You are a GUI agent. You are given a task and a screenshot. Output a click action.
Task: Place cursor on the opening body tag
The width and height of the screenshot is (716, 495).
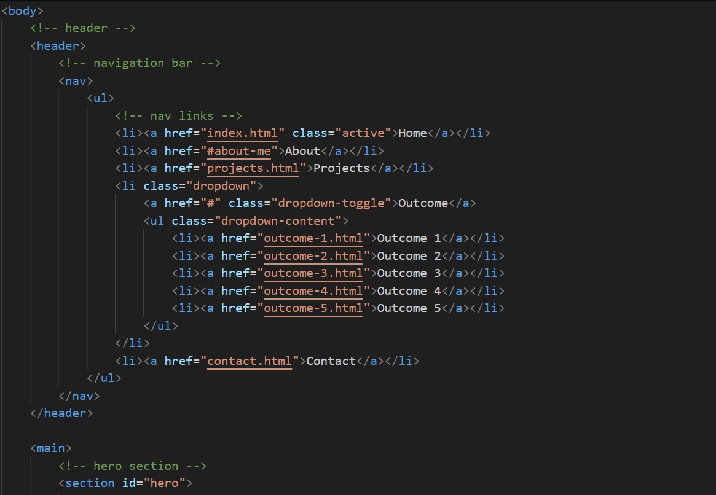(22, 10)
